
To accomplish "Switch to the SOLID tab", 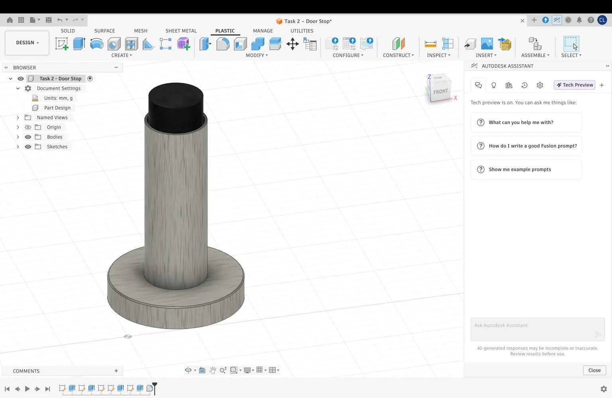I will (x=68, y=31).
